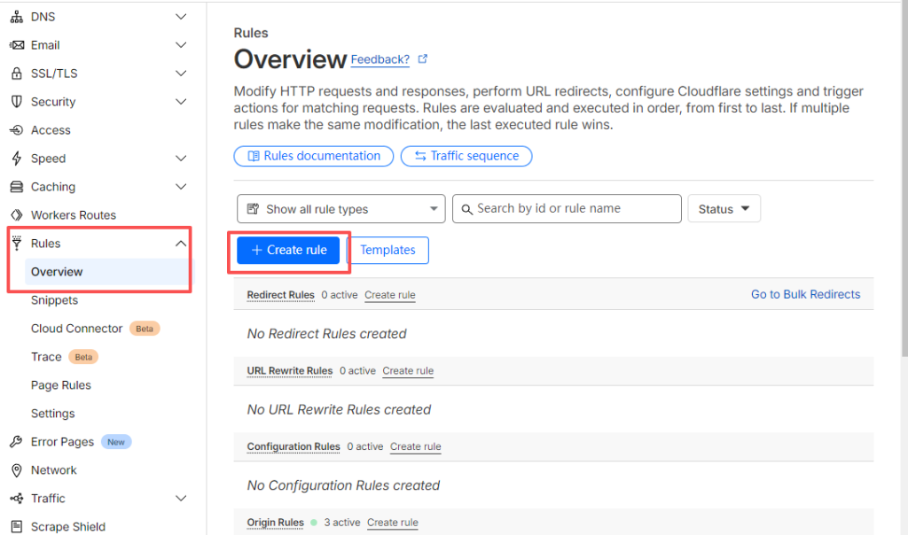Click the Error Pages wrench icon
This screenshot has width=908, height=535.
tap(15, 442)
